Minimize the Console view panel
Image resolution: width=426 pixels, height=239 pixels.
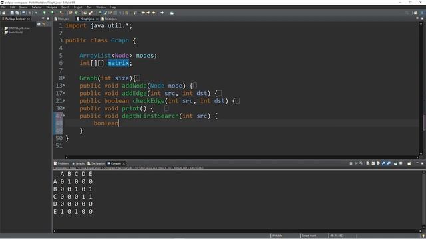[417, 163]
